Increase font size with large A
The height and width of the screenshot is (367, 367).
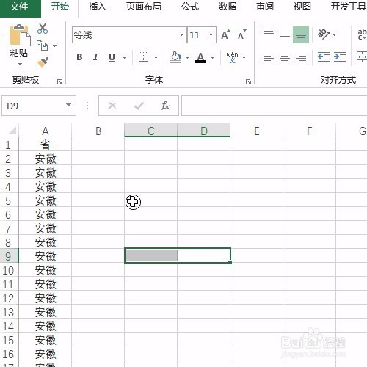tap(225, 35)
